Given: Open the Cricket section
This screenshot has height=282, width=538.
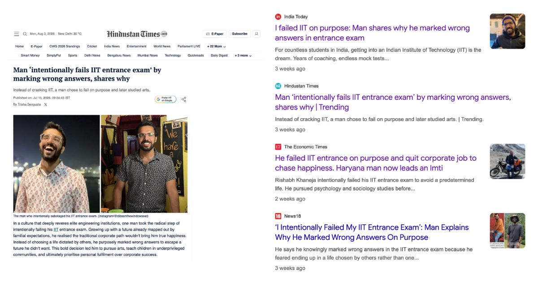Looking at the screenshot, I should tap(92, 46).
